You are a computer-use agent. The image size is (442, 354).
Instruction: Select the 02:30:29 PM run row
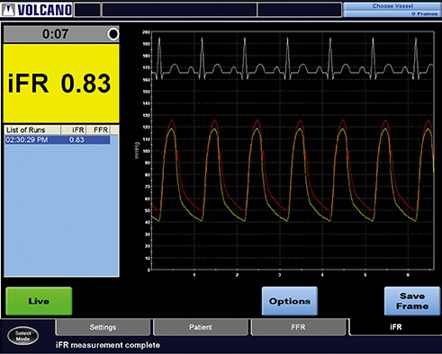[58, 139]
